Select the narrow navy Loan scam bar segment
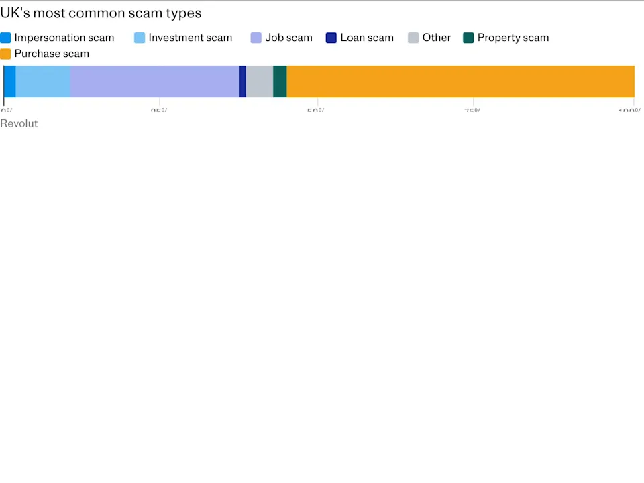 point(243,81)
